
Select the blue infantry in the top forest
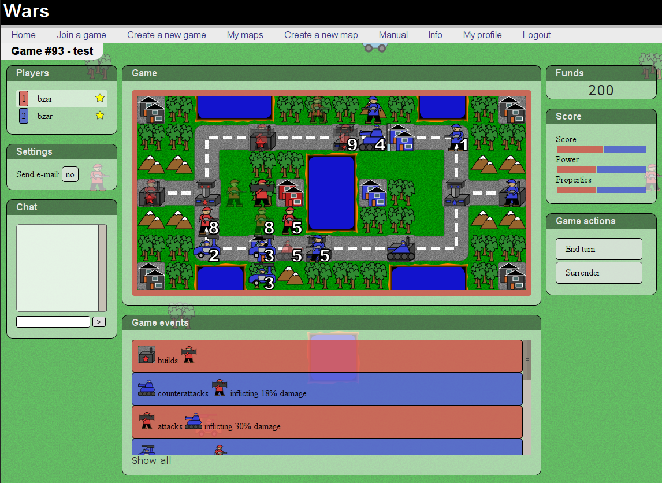coord(373,109)
